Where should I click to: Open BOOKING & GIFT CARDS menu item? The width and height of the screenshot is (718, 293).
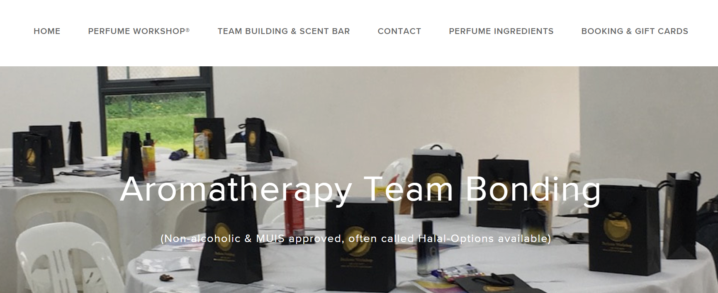[635, 31]
